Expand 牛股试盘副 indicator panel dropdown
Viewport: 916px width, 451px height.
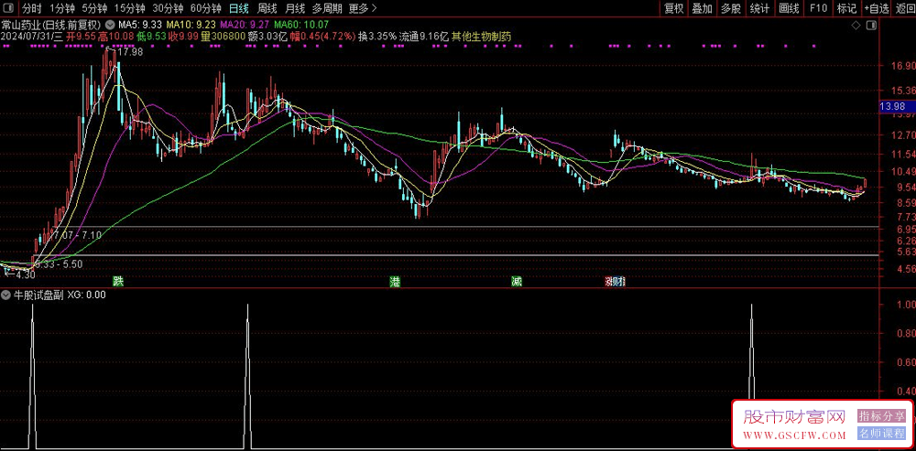point(6,295)
